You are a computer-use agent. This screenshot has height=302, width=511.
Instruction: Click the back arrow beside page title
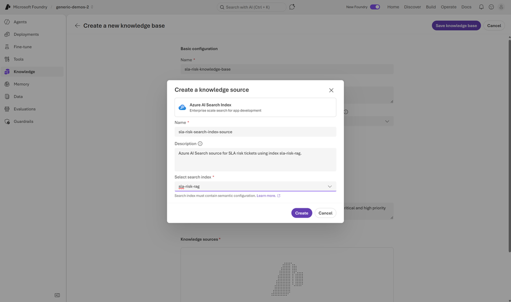(x=77, y=26)
